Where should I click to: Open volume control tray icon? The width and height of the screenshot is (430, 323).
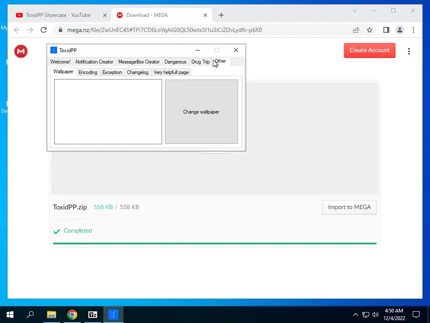[x=375, y=315]
